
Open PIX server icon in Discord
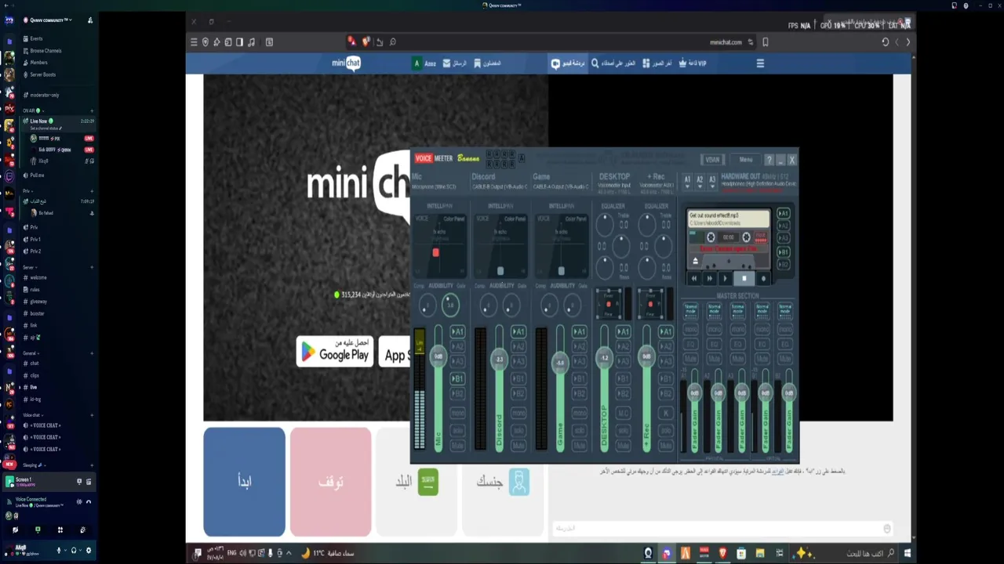tap(9, 109)
